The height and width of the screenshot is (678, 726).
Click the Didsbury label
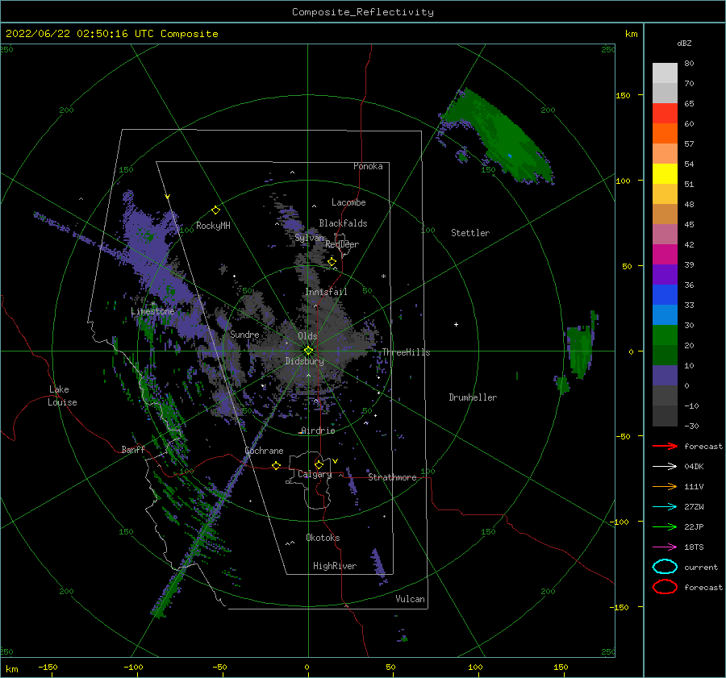click(304, 361)
